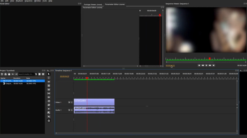
Task: Click blurred Sequence Viewer preview image
Action: click(x=206, y=30)
